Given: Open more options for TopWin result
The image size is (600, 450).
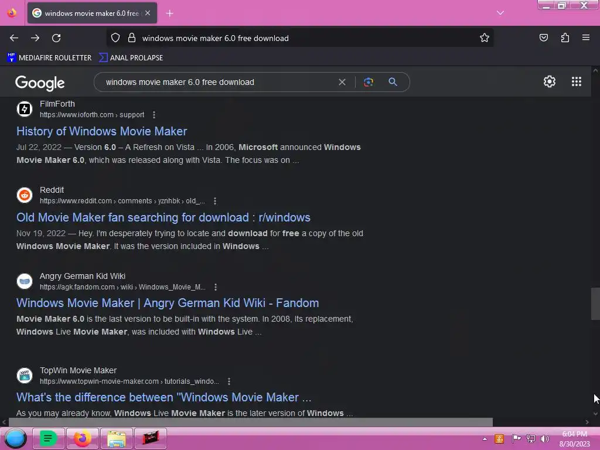Looking at the screenshot, I should click(x=229, y=381).
